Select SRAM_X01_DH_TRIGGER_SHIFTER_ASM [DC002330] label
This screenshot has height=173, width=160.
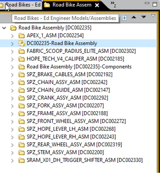pos(85,160)
